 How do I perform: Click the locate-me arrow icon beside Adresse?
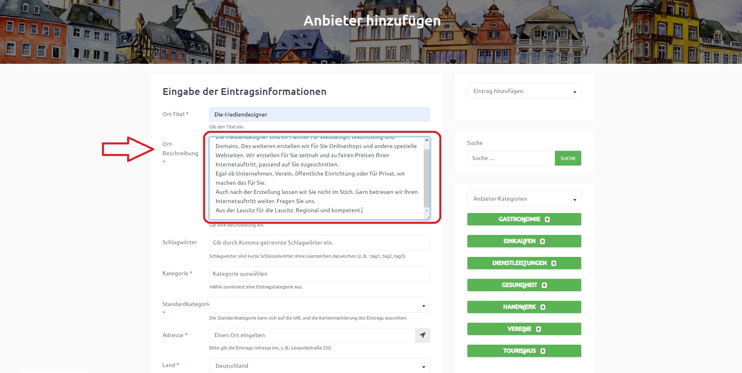422,335
